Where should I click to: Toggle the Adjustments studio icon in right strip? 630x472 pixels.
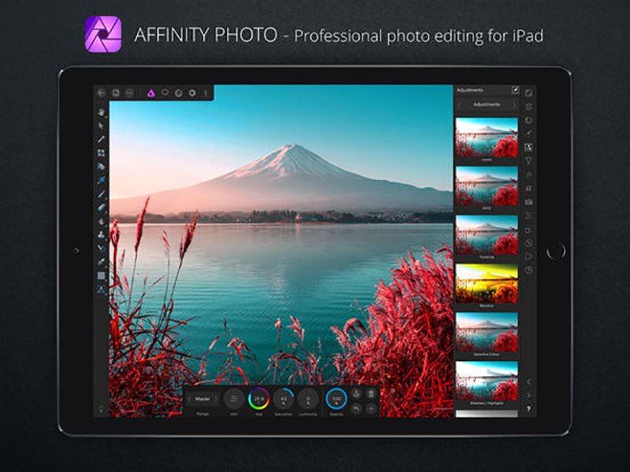click(x=528, y=147)
